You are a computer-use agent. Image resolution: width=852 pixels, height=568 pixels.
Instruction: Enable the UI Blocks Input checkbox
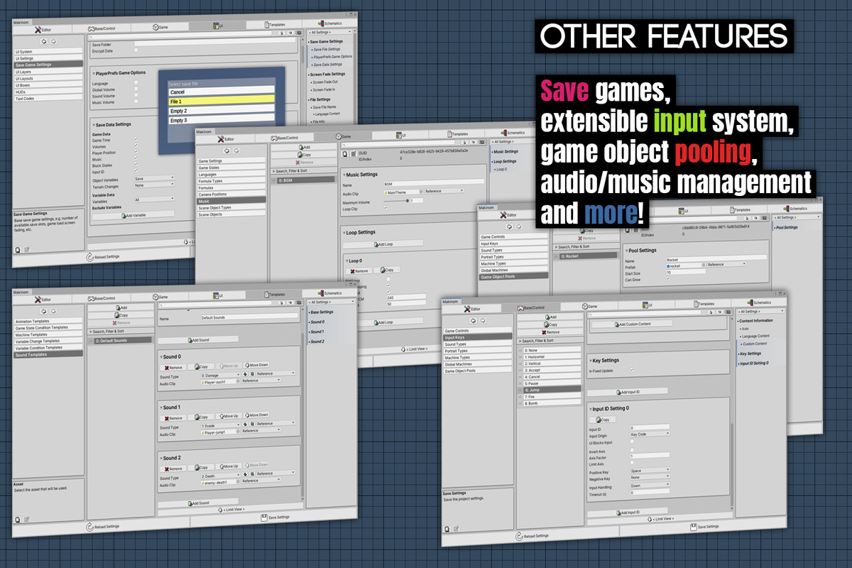[x=631, y=442]
